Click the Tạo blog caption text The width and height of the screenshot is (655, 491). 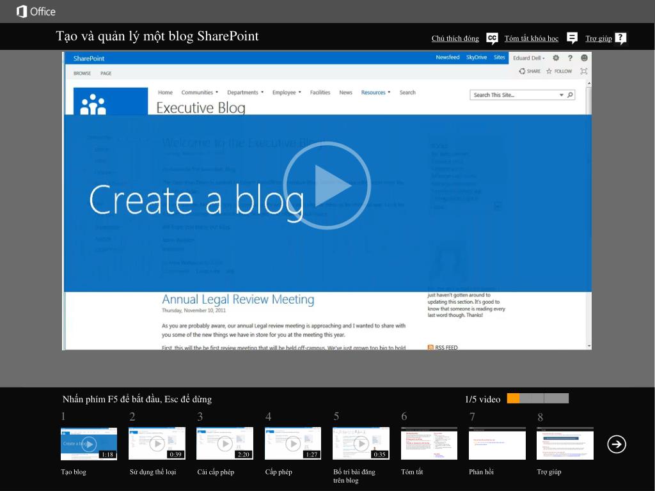pyautogui.click(x=74, y=472)
